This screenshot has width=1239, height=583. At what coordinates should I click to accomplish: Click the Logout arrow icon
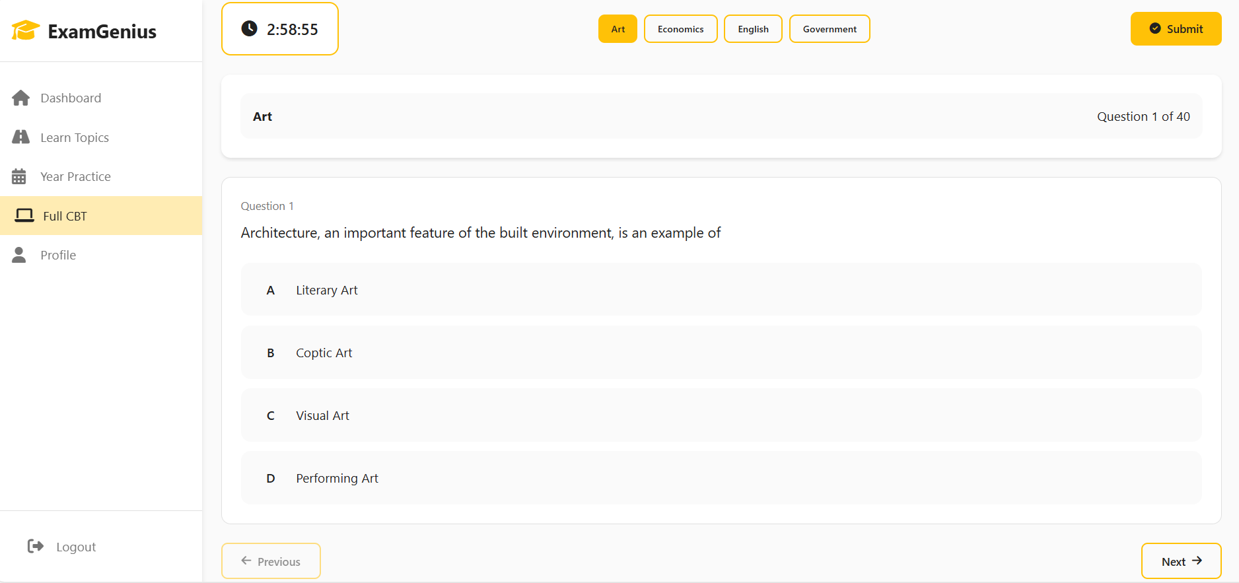coord(36,546)
